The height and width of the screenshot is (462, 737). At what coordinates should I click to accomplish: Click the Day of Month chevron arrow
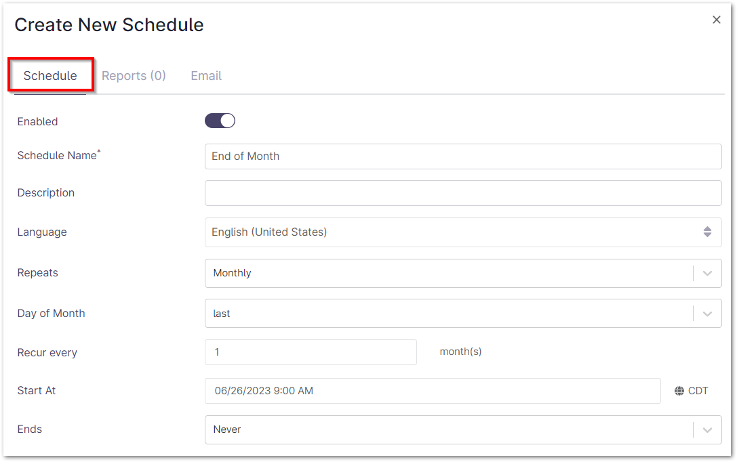pos(707,314)
